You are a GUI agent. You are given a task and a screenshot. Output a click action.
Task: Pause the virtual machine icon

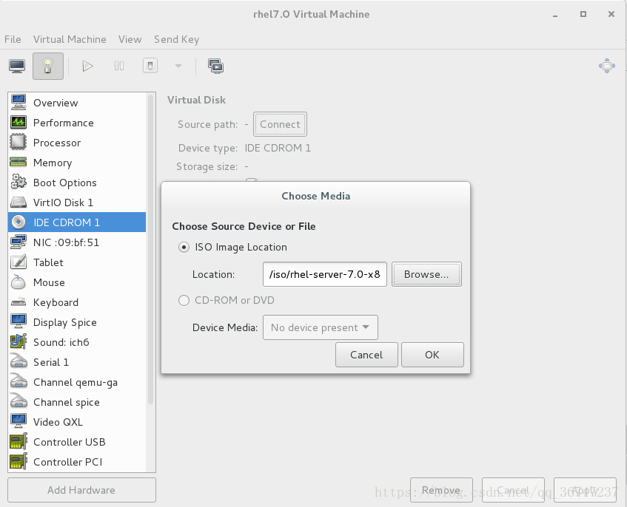point(119,66)
